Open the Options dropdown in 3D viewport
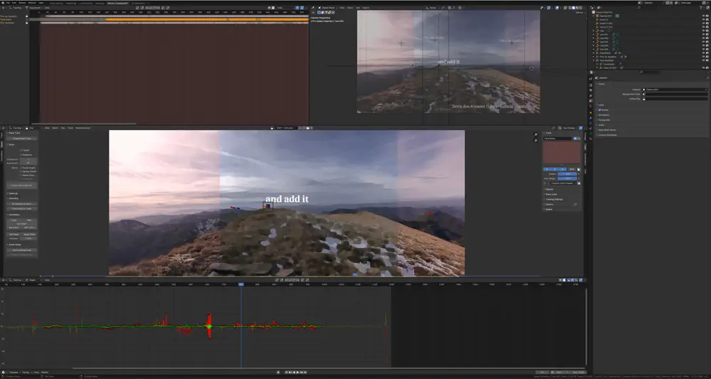The height and width of the screenshot is (379, 711). pyautogui.click(x=579, y=12)
